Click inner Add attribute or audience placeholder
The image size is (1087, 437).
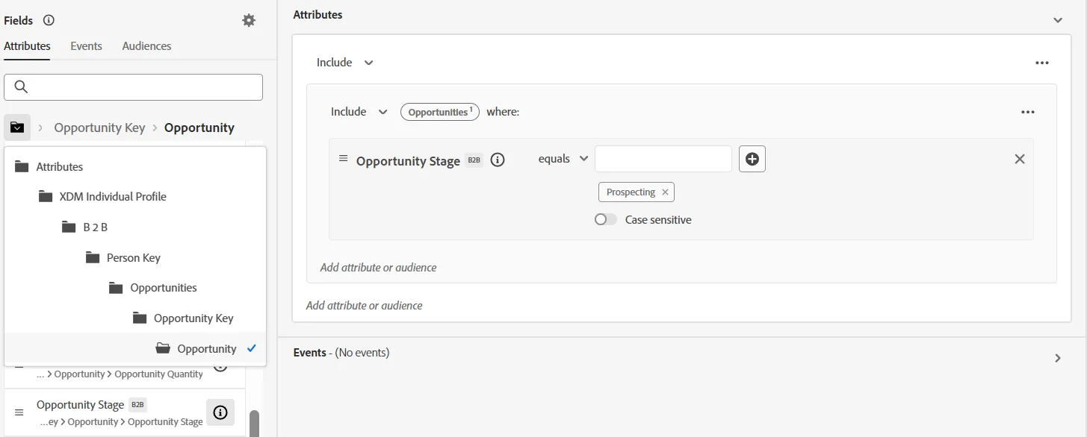[378, 268]
